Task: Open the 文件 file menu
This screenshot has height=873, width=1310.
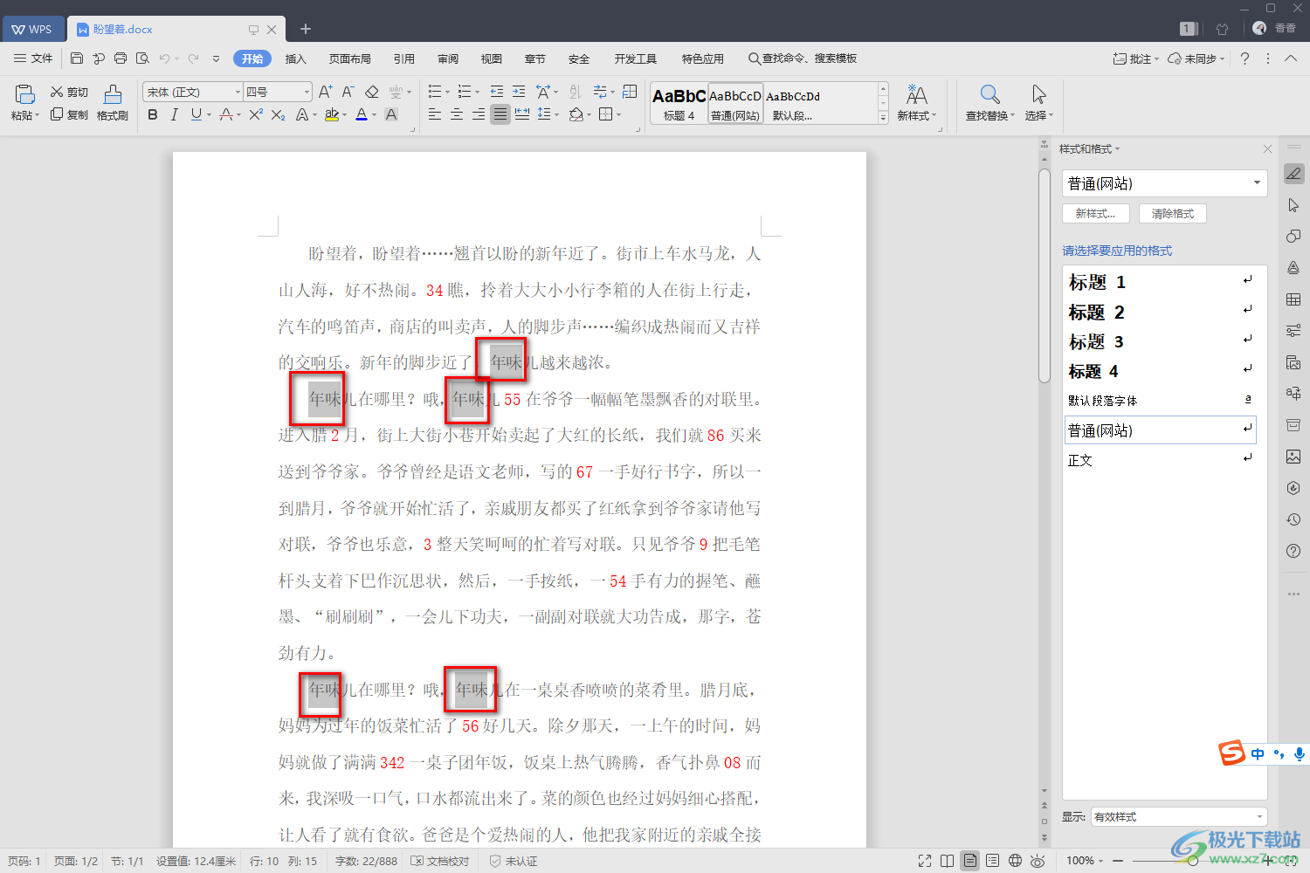Action: coord(33,58)
